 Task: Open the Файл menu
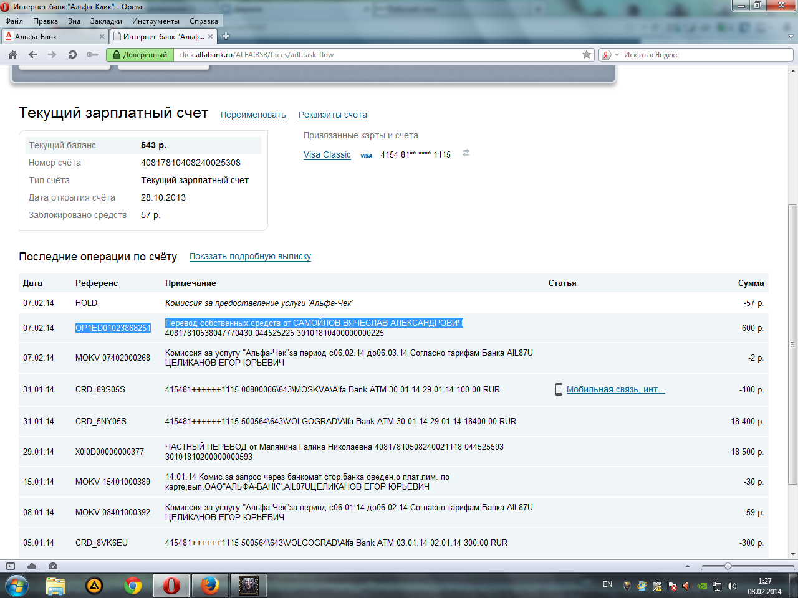[x=14, y=21]
